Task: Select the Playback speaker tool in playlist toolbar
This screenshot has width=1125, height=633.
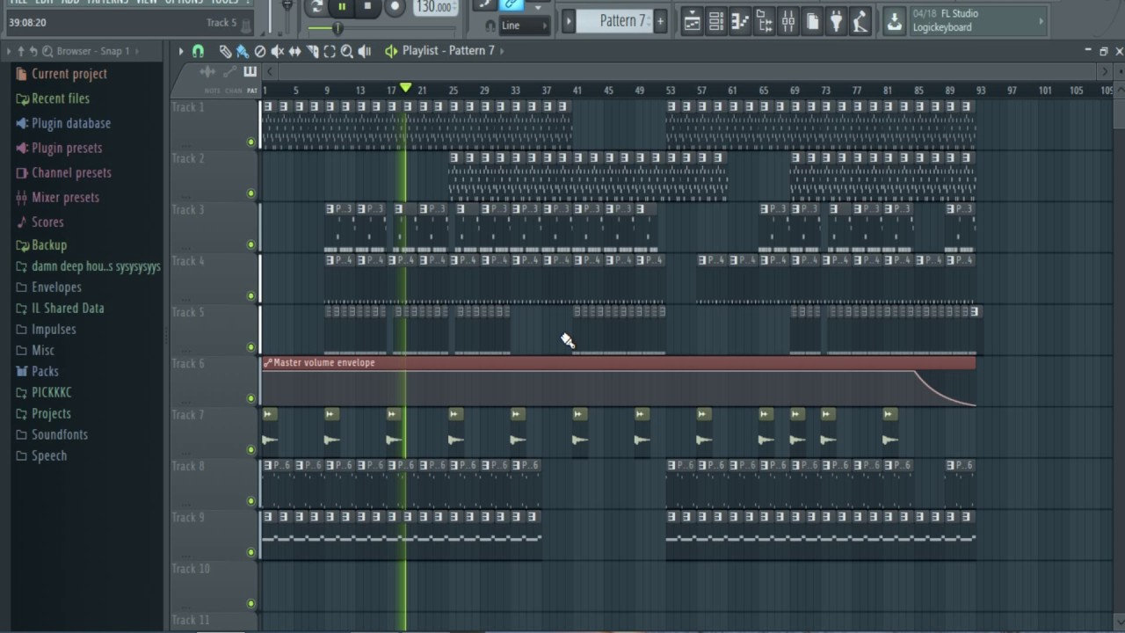Action: coord(365,51)
